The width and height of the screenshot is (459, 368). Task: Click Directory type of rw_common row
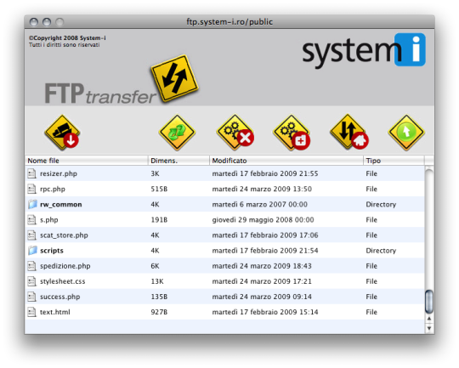pos(381,204)
